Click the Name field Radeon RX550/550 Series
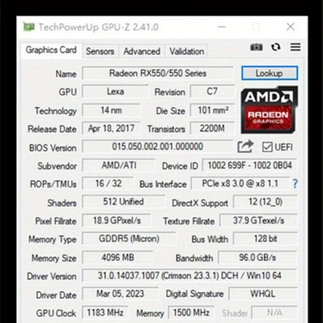Viewport: 323px width, 323px height. click(158, 73)
